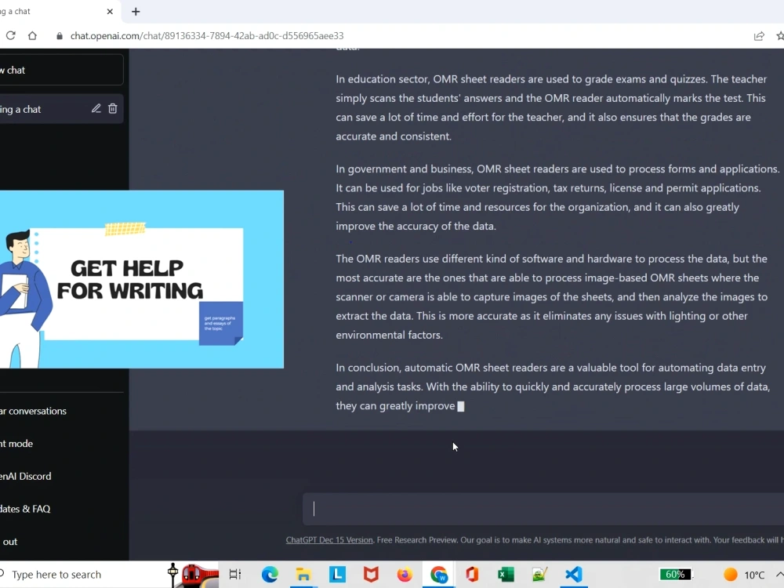
Task: Click Log out in the sidebar
Action: pyautogui.click(x=9, y=542)
